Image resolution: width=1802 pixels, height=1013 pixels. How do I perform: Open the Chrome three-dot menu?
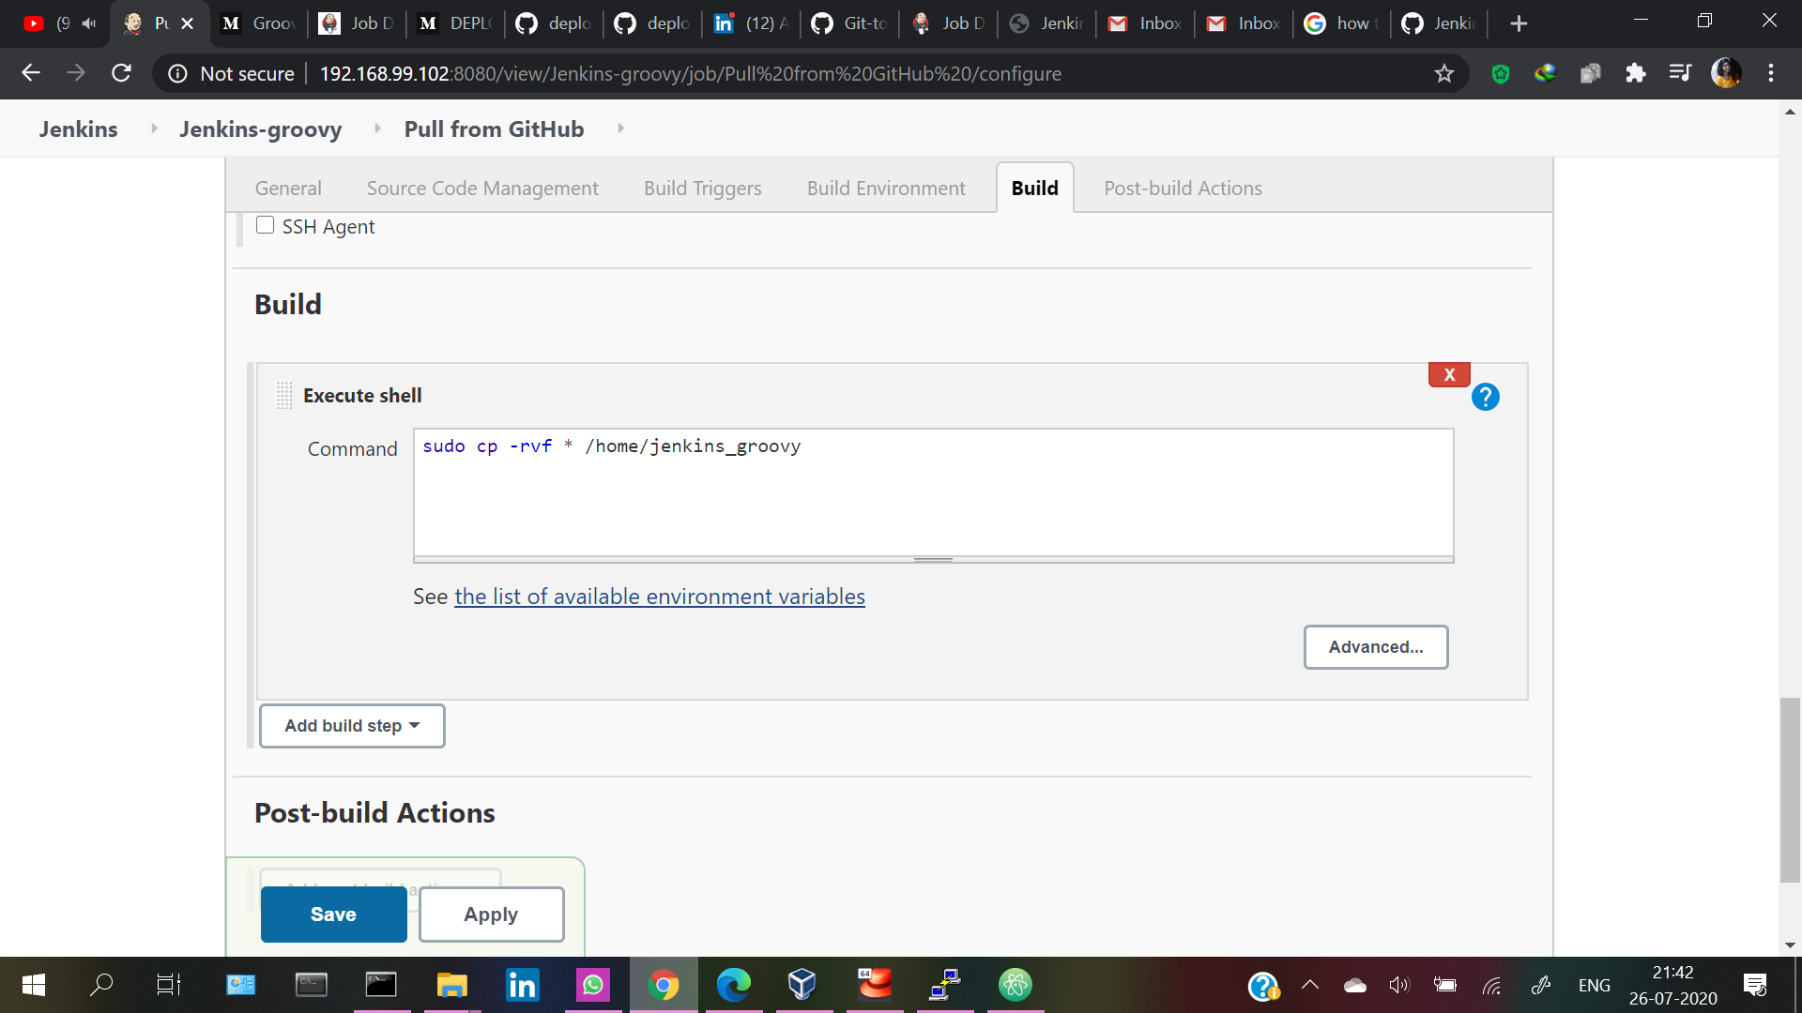tap(1771, 73)
